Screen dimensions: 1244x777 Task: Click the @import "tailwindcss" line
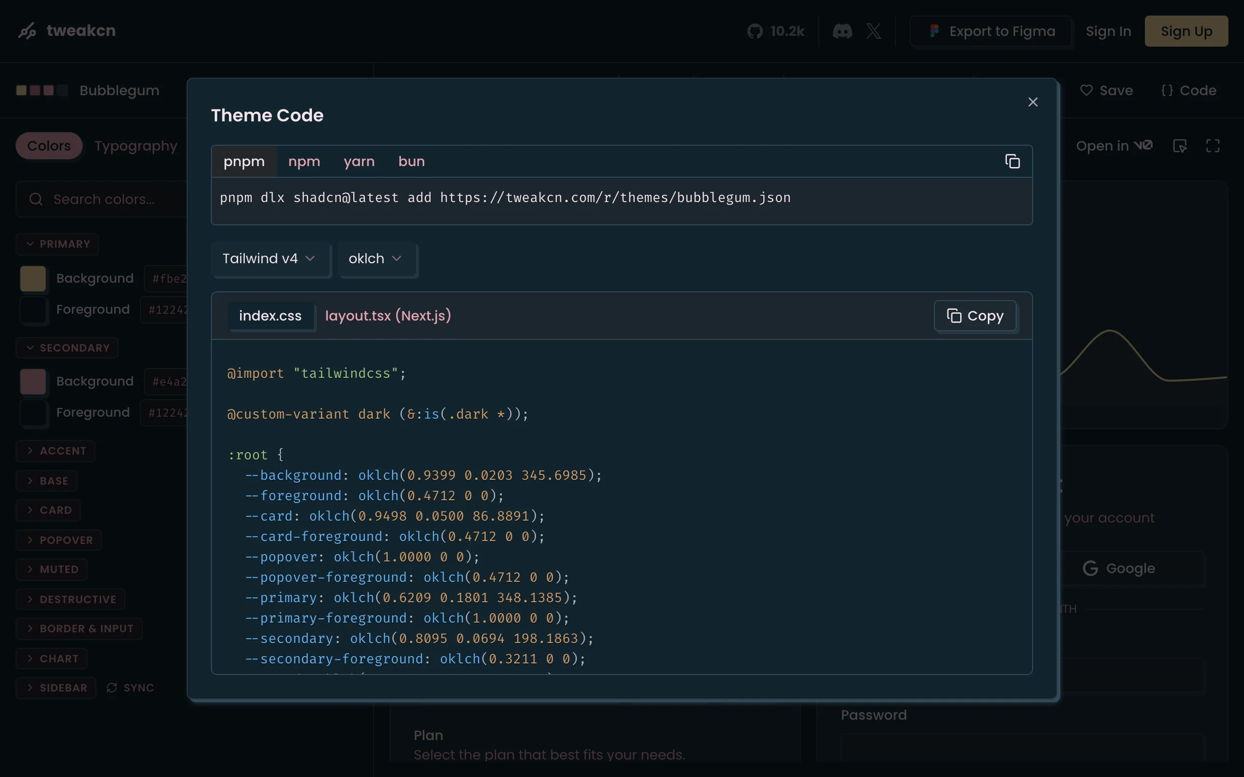317,373
